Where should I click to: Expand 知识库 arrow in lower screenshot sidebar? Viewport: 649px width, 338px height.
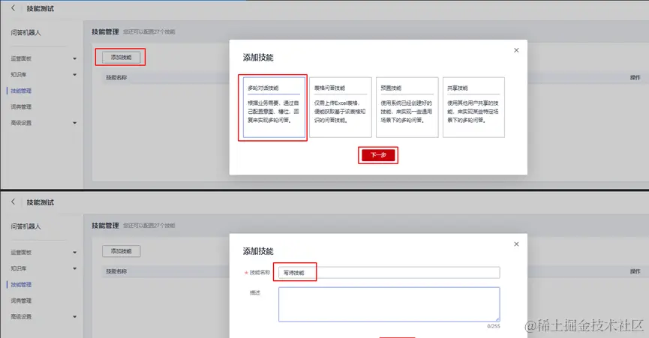point(75,268)
